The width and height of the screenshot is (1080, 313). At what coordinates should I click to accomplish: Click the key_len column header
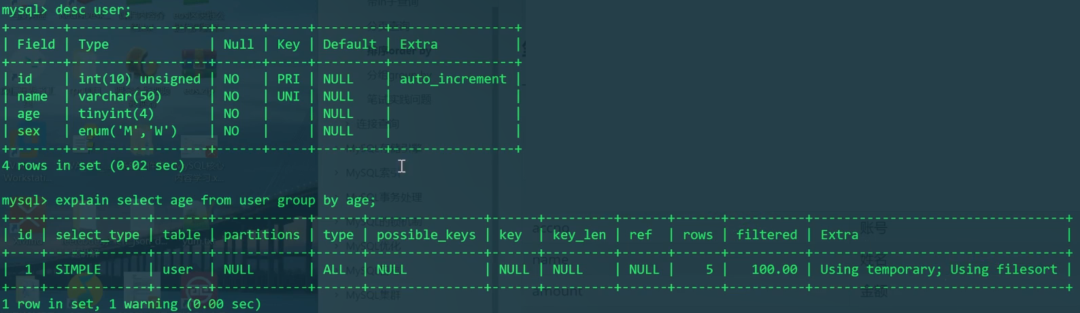coord(579,235)
